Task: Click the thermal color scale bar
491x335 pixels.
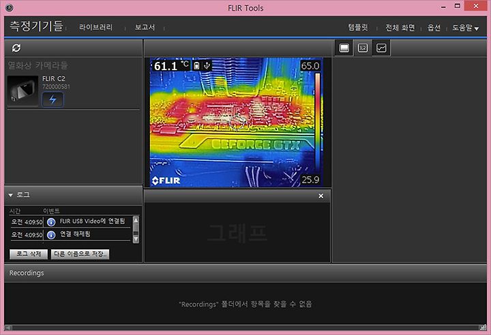Action: pos(318,123)
